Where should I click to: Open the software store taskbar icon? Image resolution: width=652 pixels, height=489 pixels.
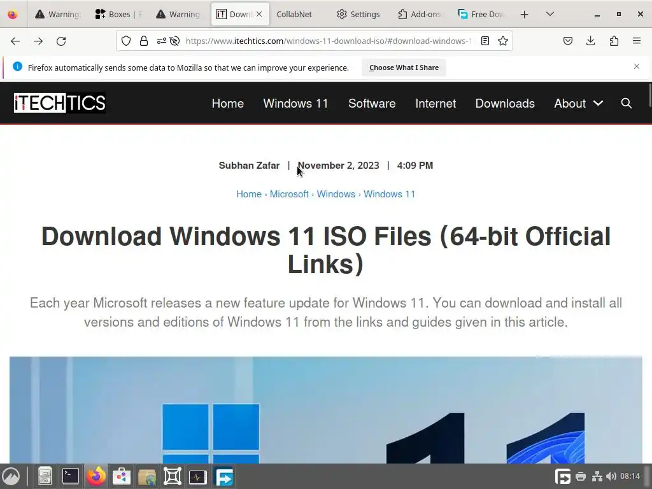122,476
